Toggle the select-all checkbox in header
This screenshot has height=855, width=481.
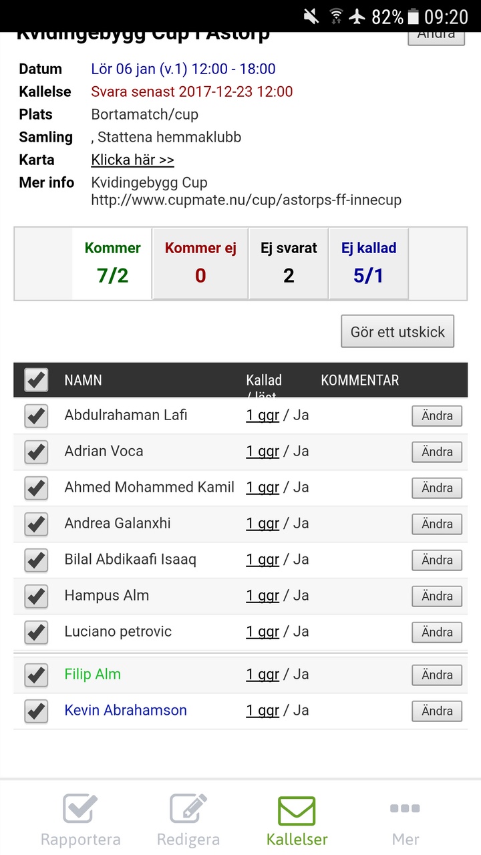36,380
